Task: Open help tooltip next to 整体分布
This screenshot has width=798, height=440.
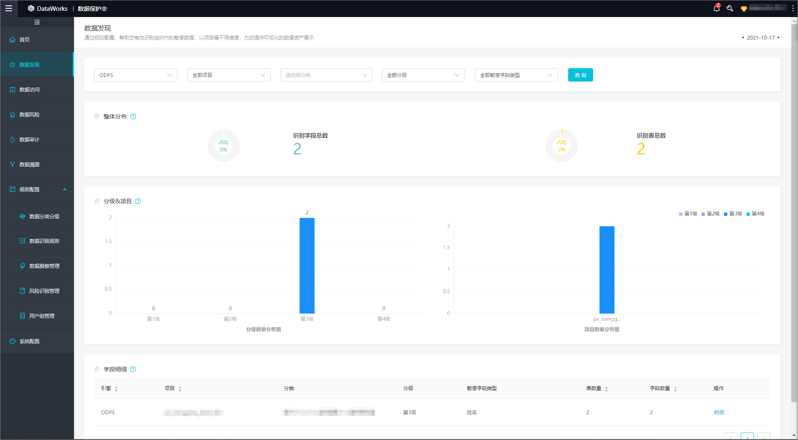Action: tap(133, 116)
